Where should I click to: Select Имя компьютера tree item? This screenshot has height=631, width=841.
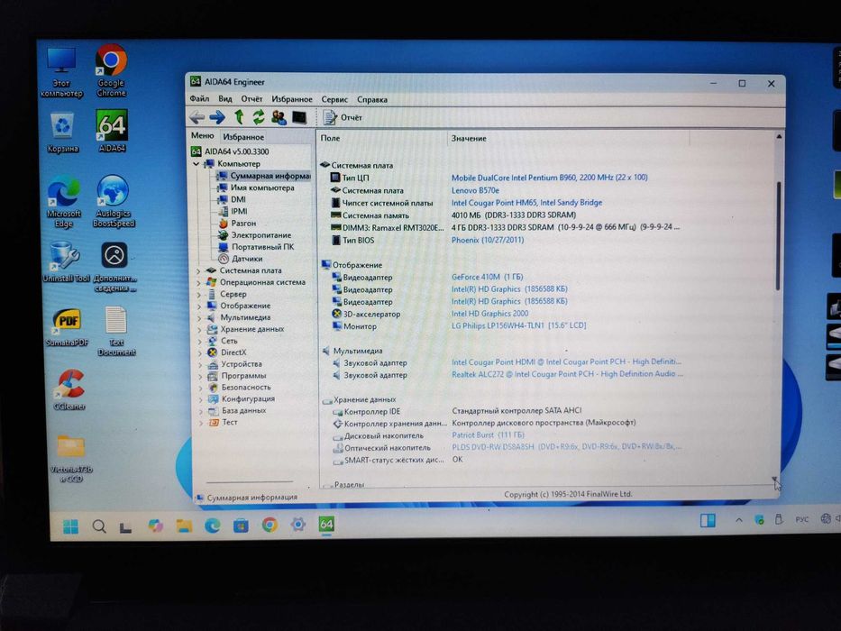click(255, 187)
